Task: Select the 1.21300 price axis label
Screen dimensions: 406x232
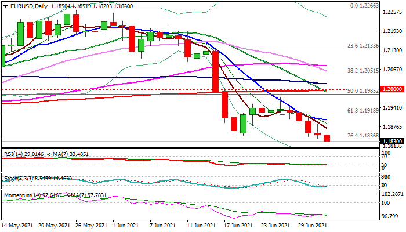Action: coord(393,50)
